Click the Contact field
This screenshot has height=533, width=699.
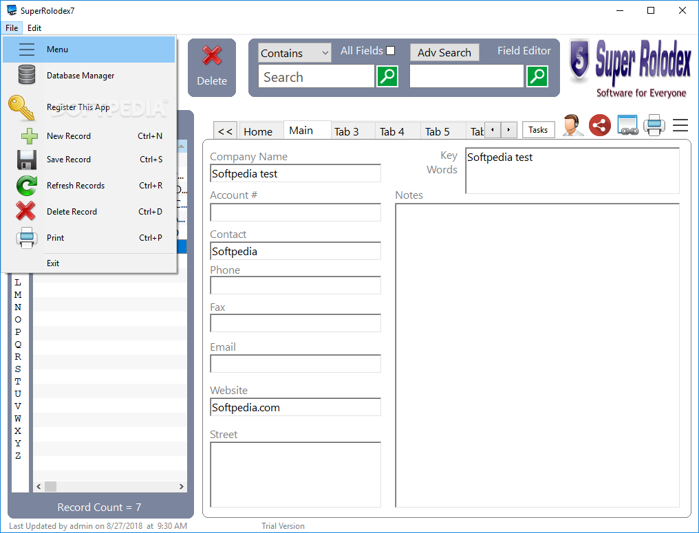[x=295, y=251]
